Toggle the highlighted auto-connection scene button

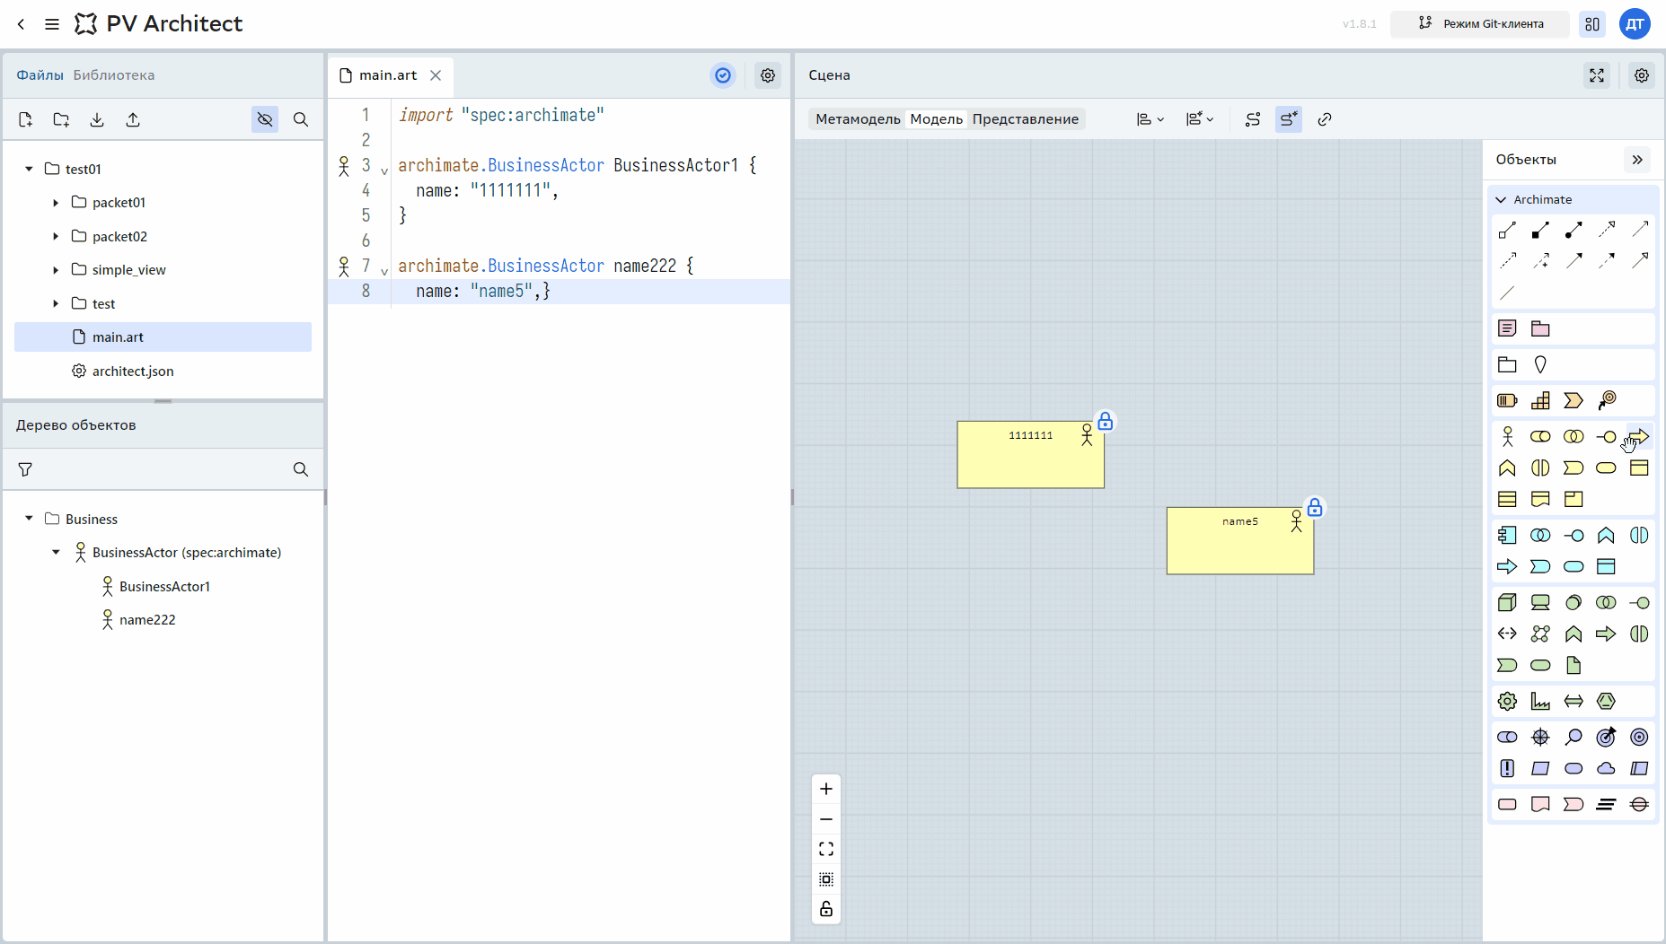1289,119
